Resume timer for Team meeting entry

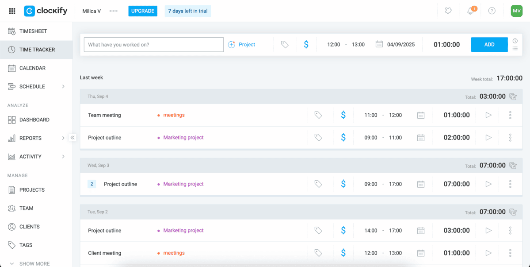pyautogui.click(x=488, y=115)
